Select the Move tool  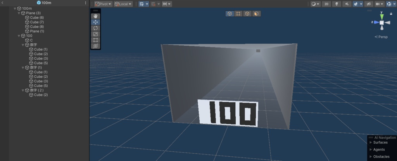coord(95,22)
